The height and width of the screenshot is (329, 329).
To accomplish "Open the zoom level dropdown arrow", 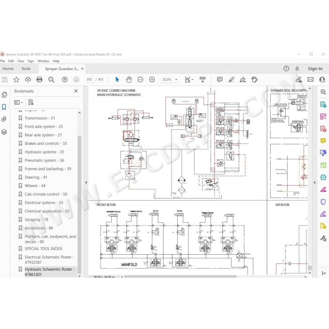I will (x=176, y=79).
